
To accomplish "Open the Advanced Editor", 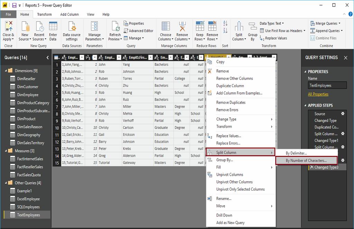I will (x=138, y=31).
